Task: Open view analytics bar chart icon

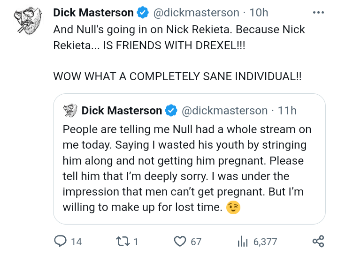Action: click(242, 241)
